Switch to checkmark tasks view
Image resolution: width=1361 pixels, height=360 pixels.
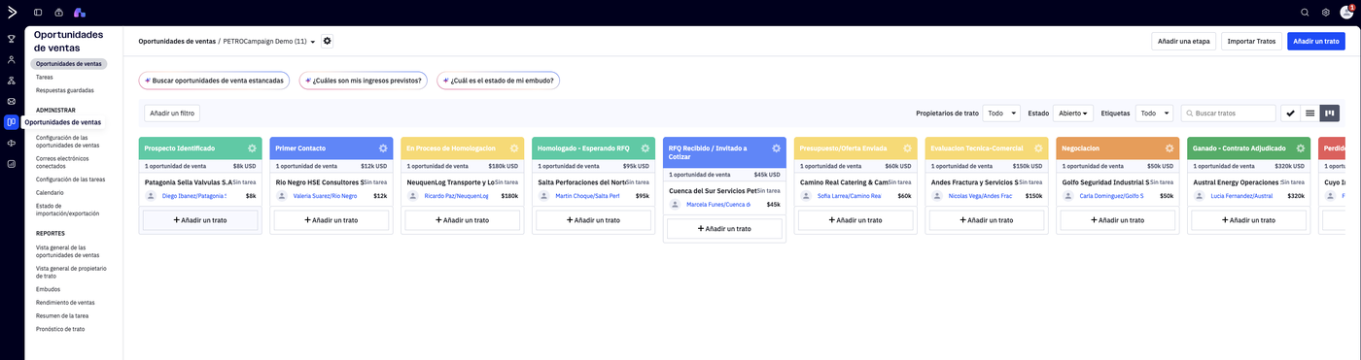click(1290, 114)
